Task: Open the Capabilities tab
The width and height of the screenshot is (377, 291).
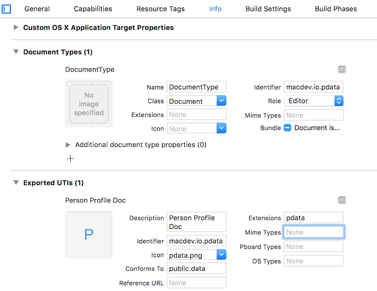Action: (93, 9)
